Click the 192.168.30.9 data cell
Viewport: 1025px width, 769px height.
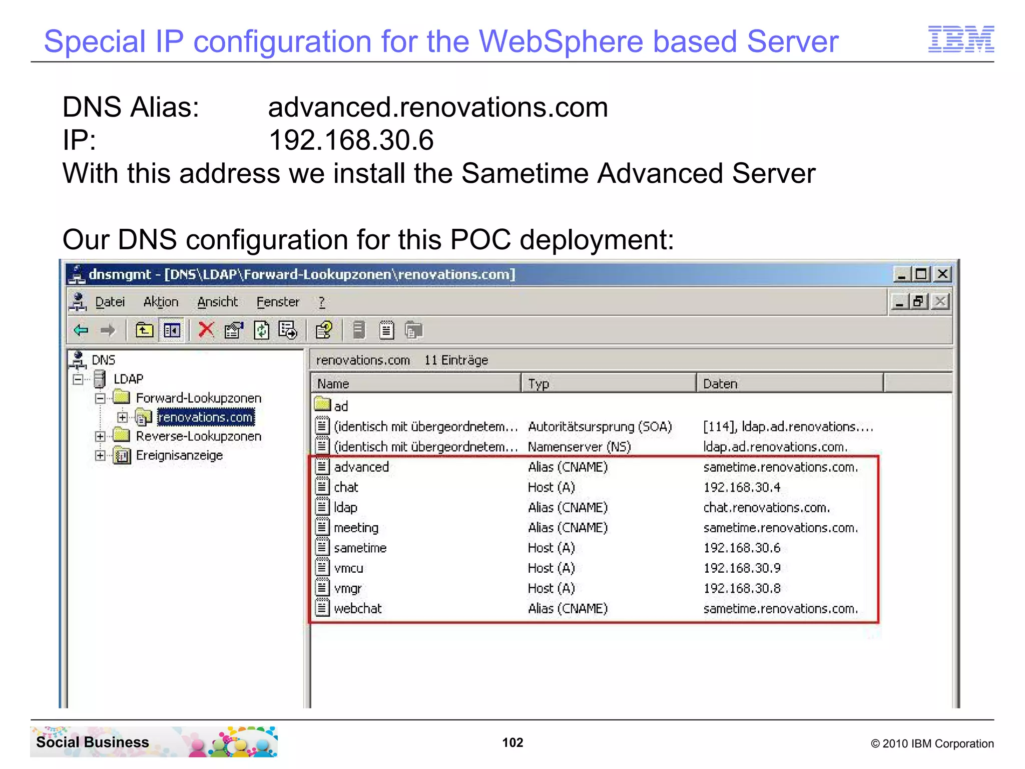(742, 568)
